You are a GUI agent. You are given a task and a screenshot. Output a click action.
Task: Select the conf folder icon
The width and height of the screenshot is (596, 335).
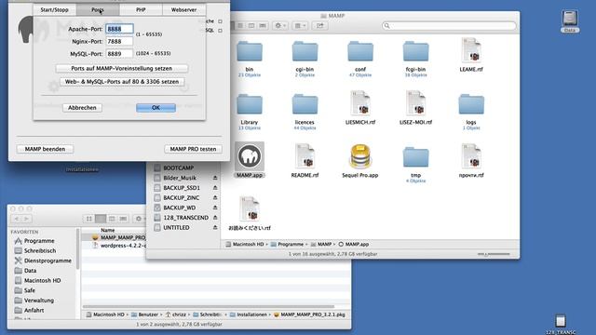360,51
